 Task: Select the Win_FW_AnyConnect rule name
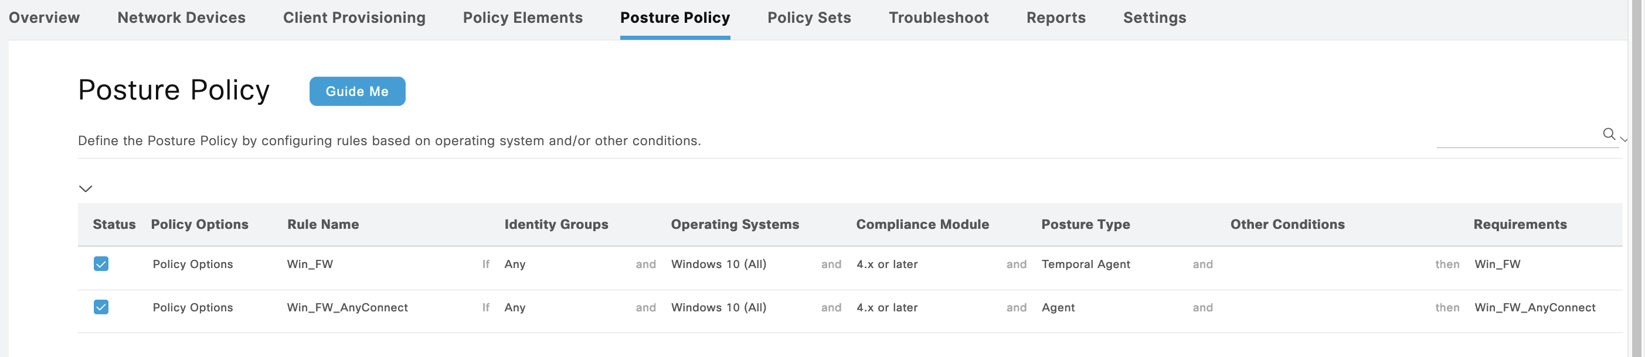pos(346,307)
